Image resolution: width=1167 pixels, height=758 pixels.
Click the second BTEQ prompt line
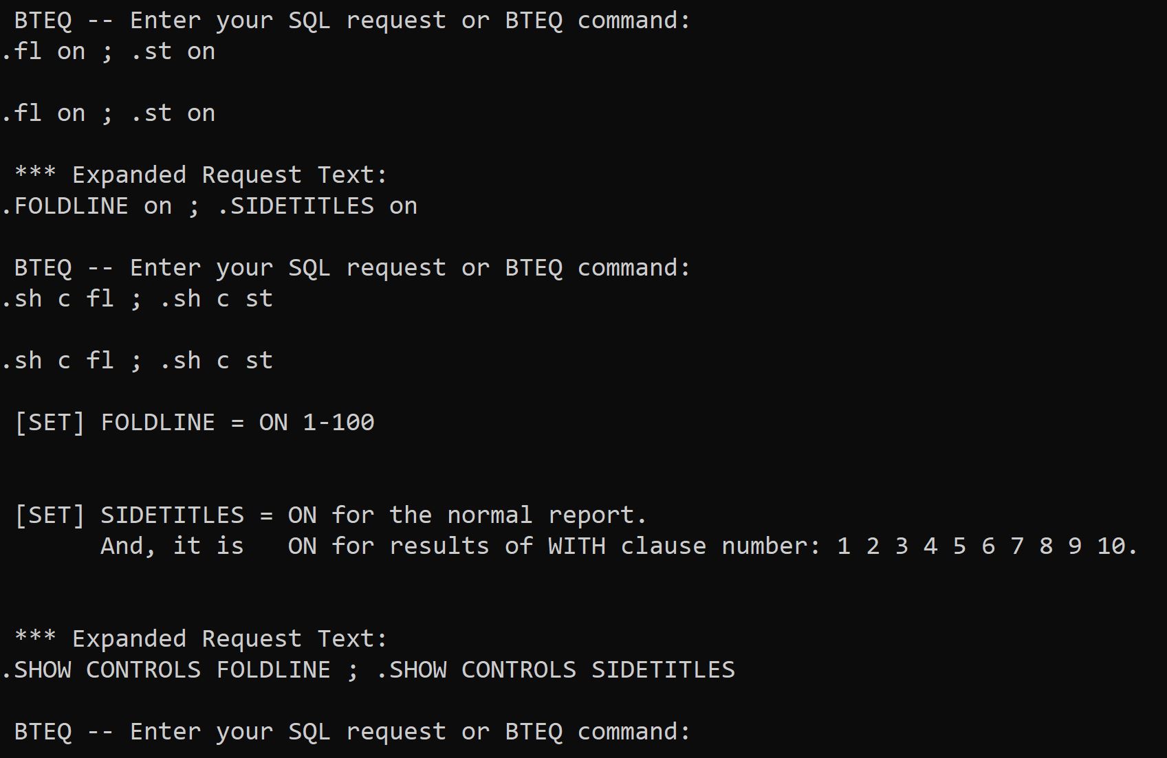coord(352,268)
